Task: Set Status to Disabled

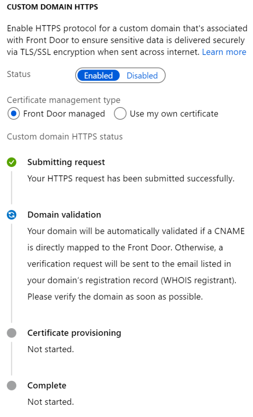Action: [142, 75]
